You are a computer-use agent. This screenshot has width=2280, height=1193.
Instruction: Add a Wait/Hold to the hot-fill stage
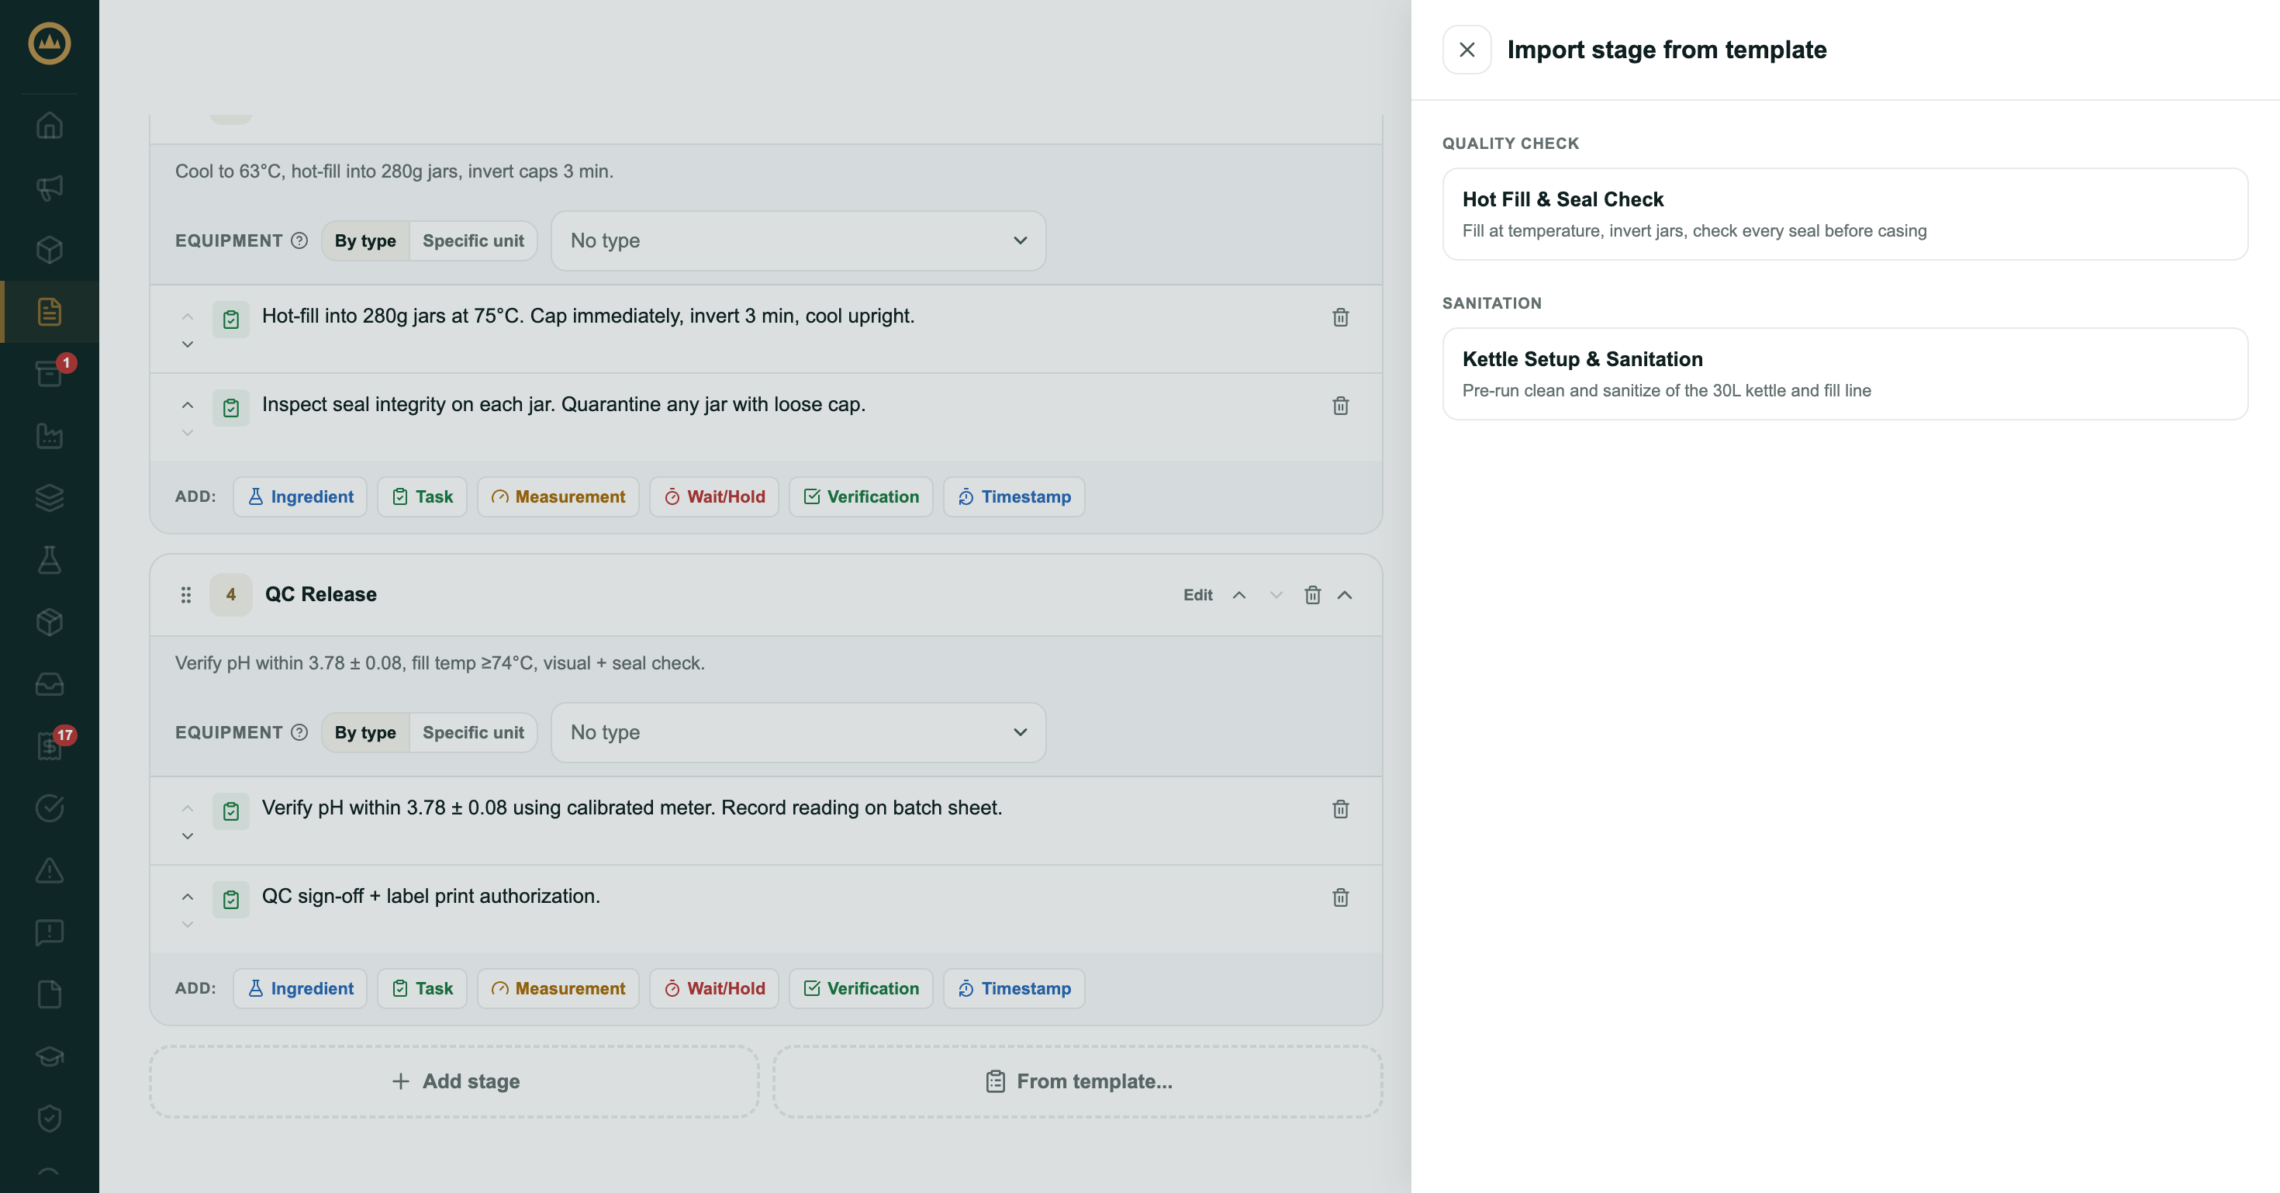[714, 496]
